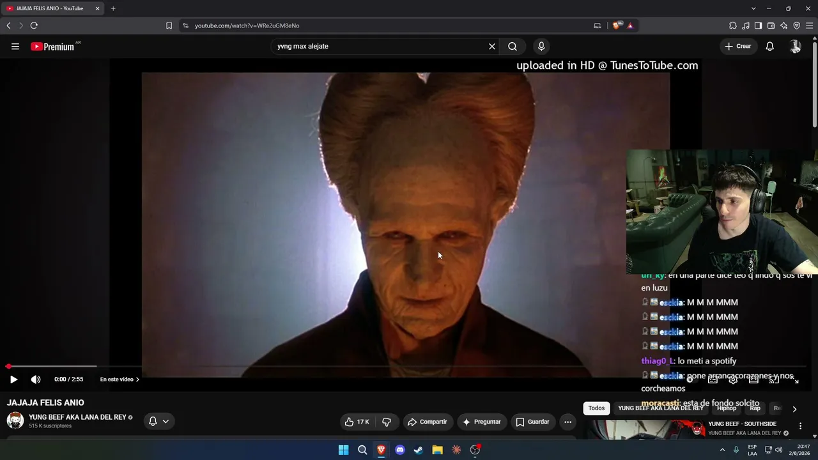Dislike the video
Viewport: 818px width, 460px height.
386,422
